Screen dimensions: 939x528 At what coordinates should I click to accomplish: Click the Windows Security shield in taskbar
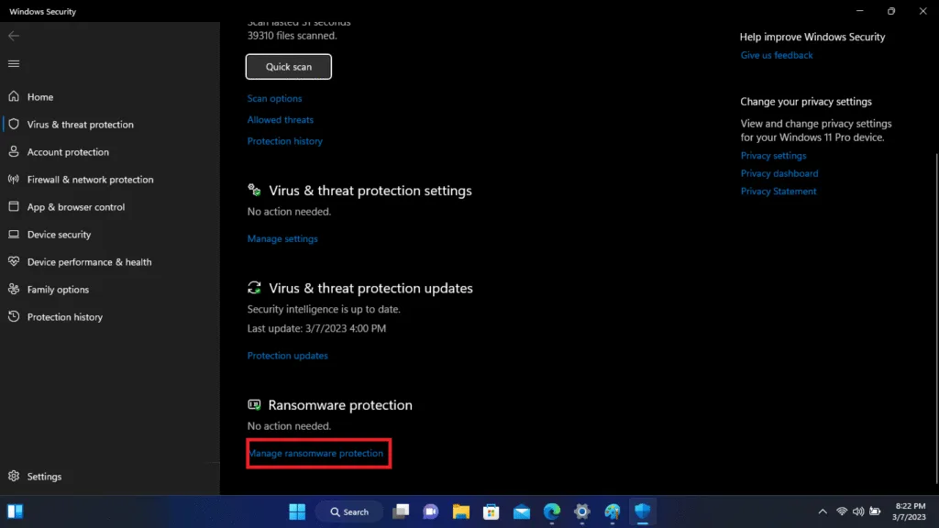(643, 511)
